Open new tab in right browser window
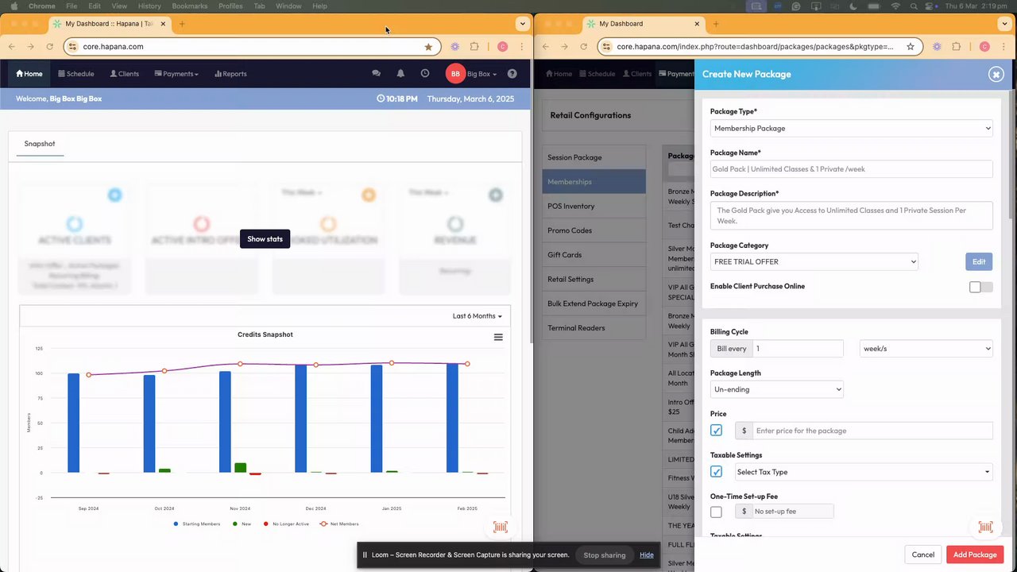1017x572 pixels. [716, 24]
